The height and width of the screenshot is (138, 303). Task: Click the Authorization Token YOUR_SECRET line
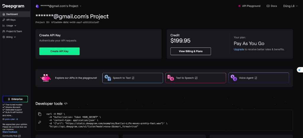tap(75, 117)
